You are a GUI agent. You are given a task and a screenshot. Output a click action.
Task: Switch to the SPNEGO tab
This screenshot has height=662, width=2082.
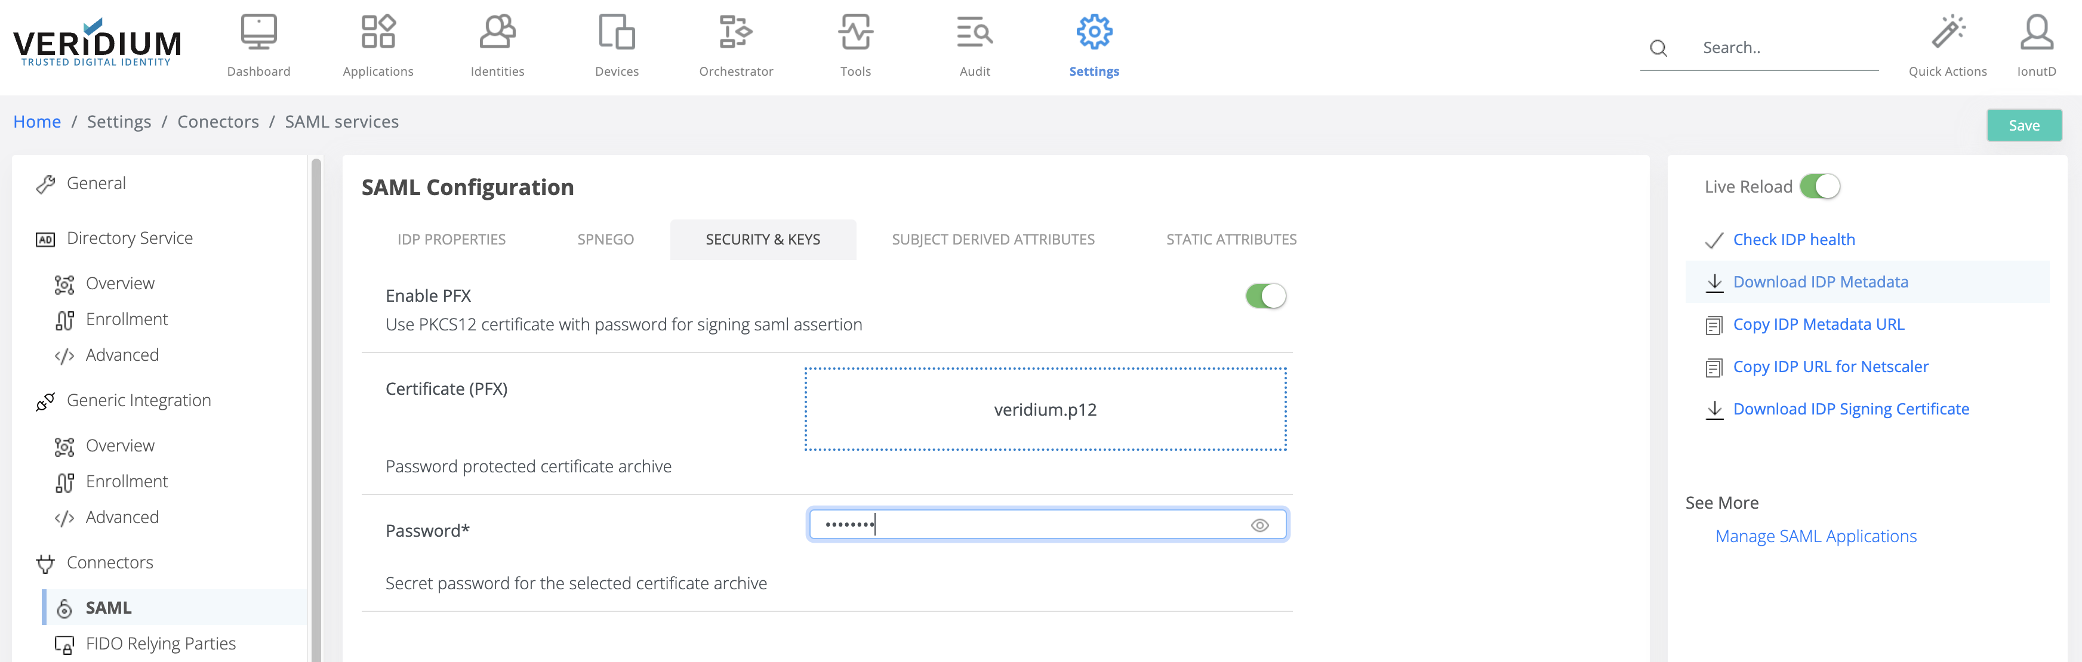(605, 239)
